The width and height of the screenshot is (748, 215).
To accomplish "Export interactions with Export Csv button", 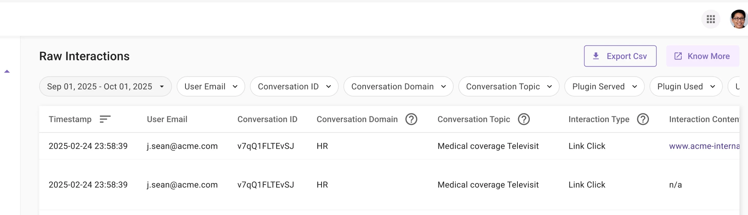I will click(x=620, y=56).
